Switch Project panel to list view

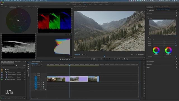coord(4,98)
